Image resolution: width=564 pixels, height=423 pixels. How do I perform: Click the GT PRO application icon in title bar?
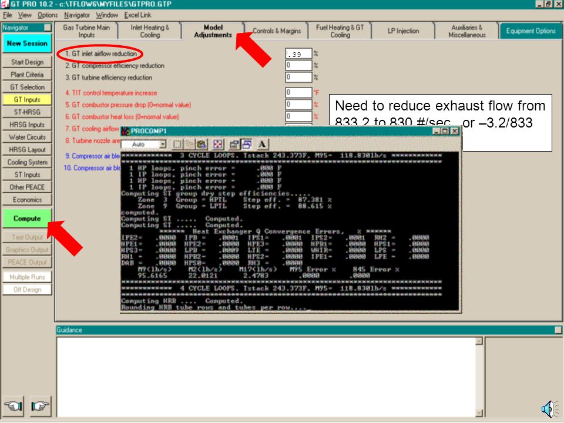tap(5, 4)
